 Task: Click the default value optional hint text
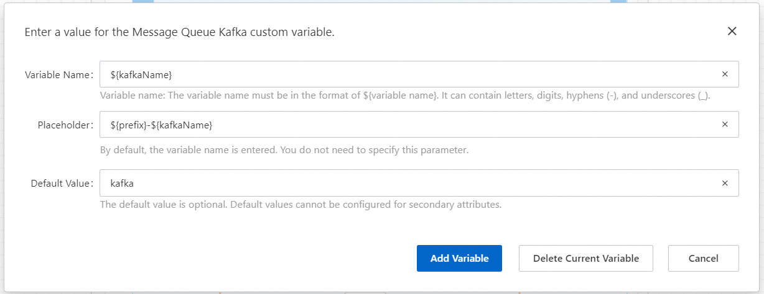[x=300, y=204]
